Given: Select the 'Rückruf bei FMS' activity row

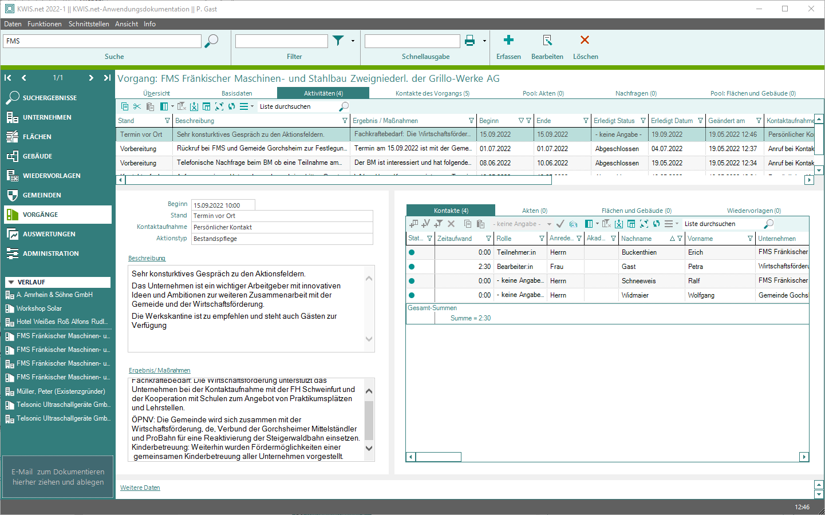Looking at the screenshot, I should click(x=466, y=148).
